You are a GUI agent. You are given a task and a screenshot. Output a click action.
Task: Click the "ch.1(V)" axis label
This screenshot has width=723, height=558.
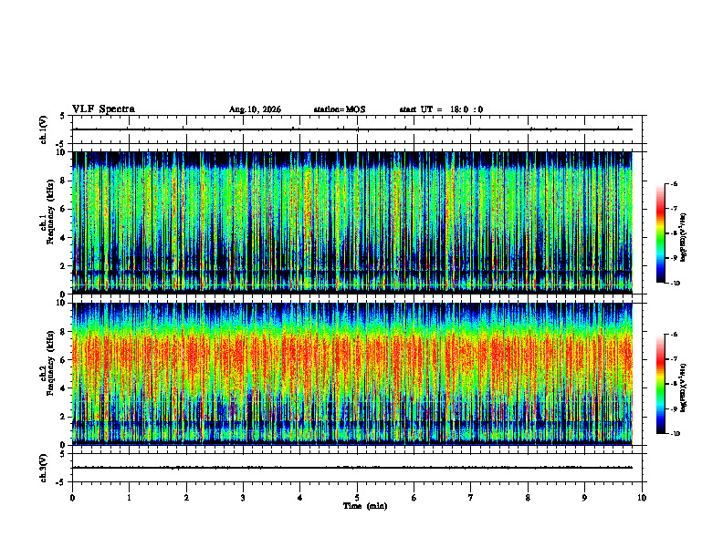pyautogui.click(x=43, y=129)
